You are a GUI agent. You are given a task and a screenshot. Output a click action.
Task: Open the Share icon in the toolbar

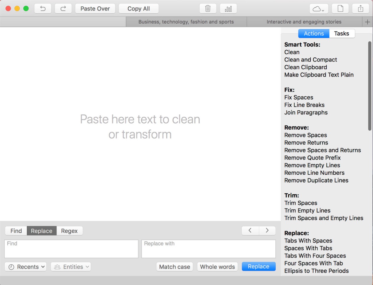360,8
